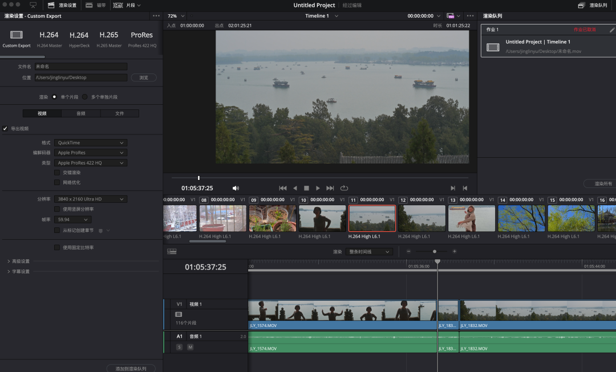The width and height of the screenshot is (616, 372).
Task: Mute audio track A1 with M button
Action: click(190, 348)
